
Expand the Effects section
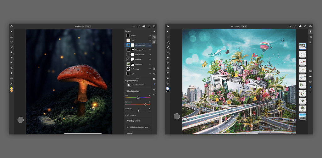[x=130, y=133]
